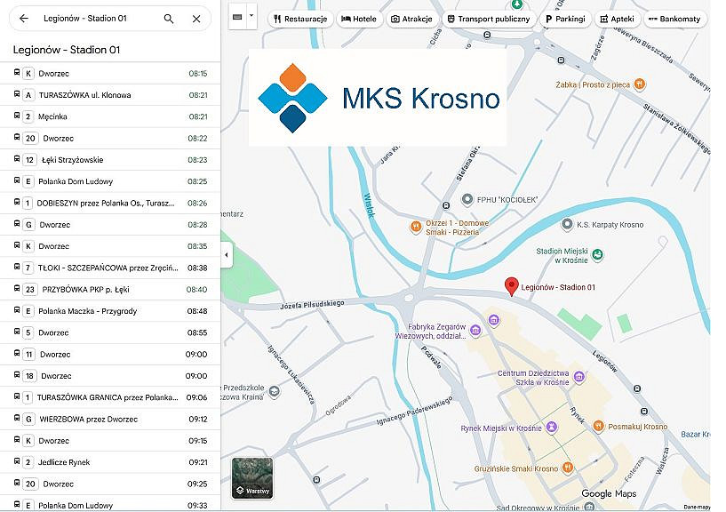Image resolution: width=726 pixels, height=512 pixels.
Task: Select line G WIERZBOWA przez Dworzec
Action: click(x=110, y=420)
